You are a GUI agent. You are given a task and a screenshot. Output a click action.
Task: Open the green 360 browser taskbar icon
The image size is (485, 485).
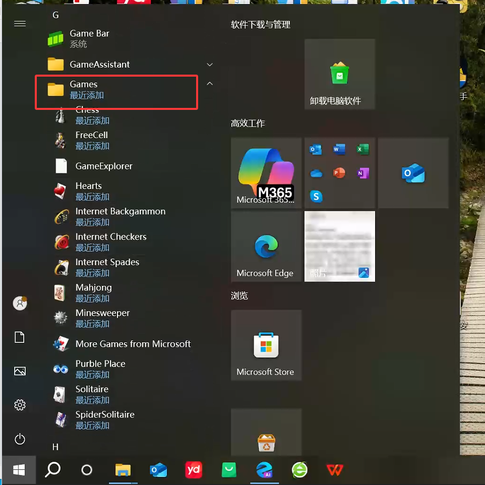pyautogui.click(x=300, y=470)
